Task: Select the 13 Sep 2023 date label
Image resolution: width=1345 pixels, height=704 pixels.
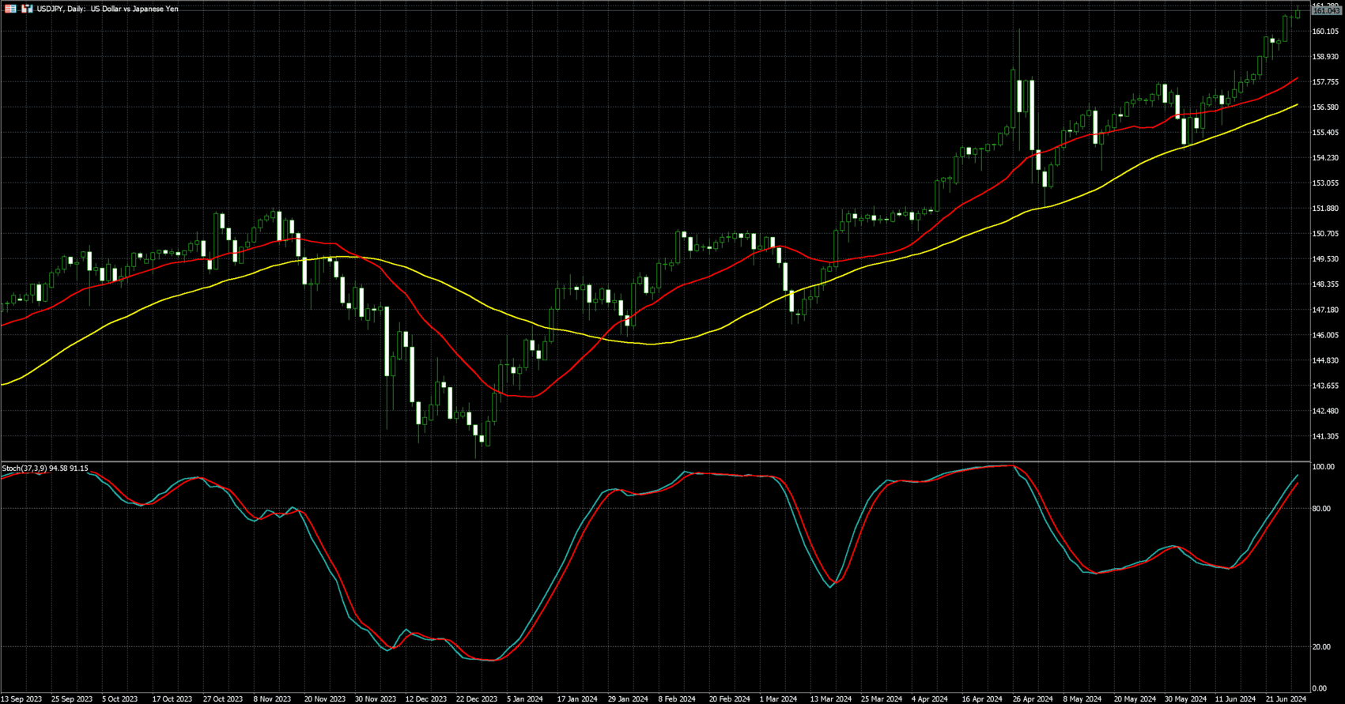Action: 22,699
